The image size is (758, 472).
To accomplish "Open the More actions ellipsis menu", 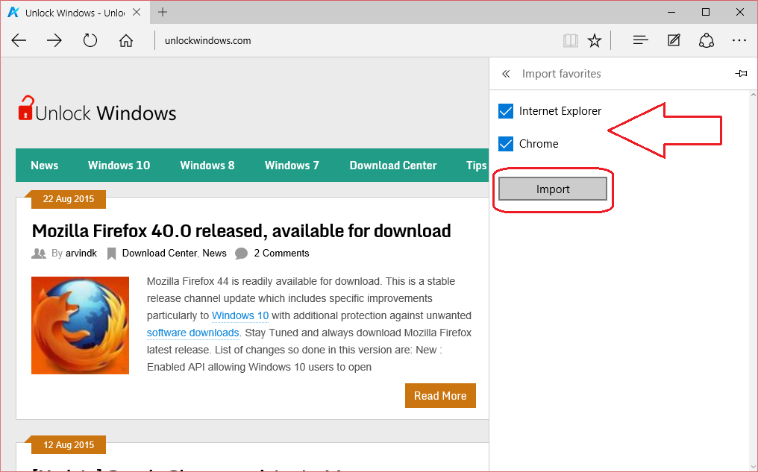I will click(x=739, y=40).
